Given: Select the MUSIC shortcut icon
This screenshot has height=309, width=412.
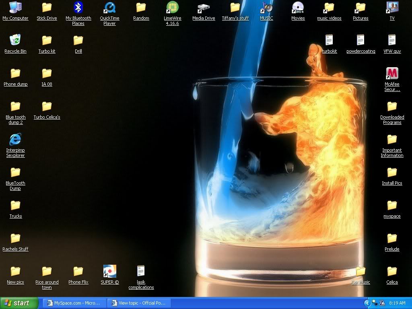Looking at the screenshot, I should click(x=266, y=8).
